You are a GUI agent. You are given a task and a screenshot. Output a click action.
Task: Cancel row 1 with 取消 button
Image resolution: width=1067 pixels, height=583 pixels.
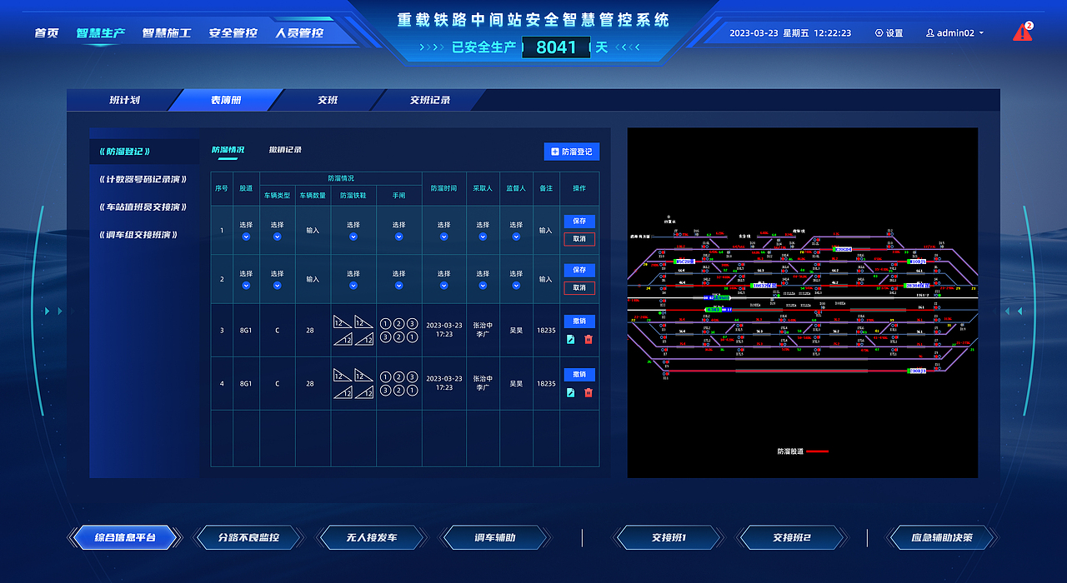coord(579,239)
